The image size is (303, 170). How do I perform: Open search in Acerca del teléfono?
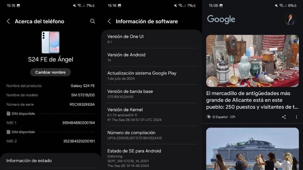point(92,21)
